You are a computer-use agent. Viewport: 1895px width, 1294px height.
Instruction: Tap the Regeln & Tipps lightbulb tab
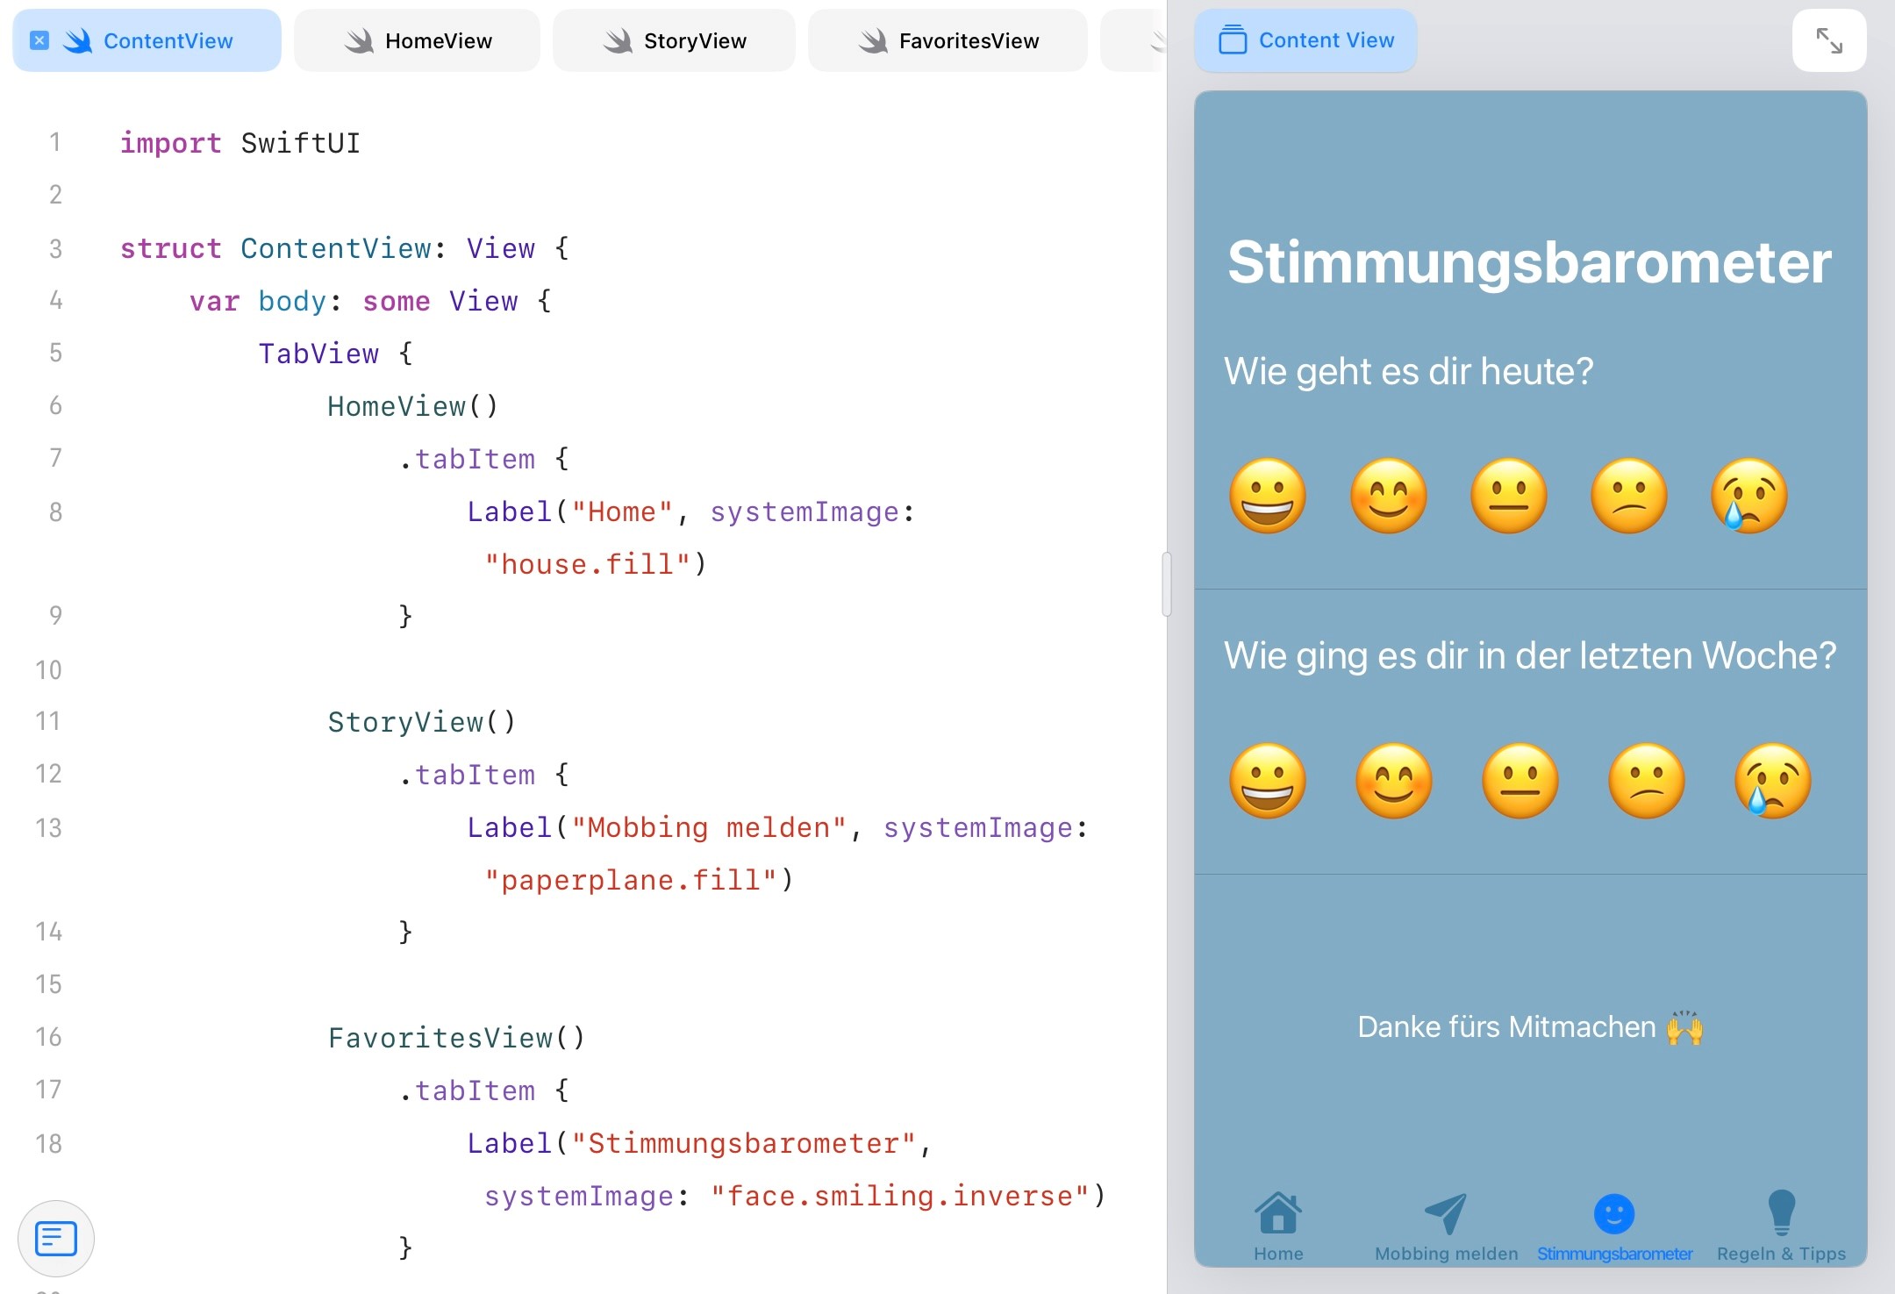(1781, 1227)
